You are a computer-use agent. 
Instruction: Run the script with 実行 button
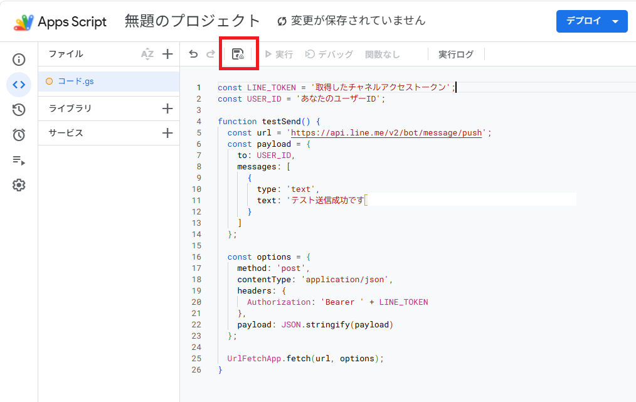click(279, 54)
